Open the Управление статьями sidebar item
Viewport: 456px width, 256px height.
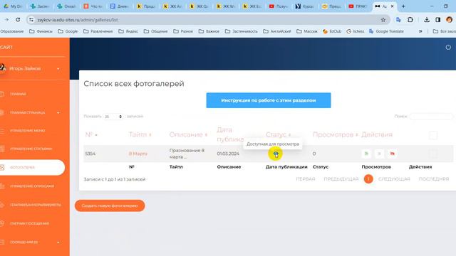click(x=31, y=149)
